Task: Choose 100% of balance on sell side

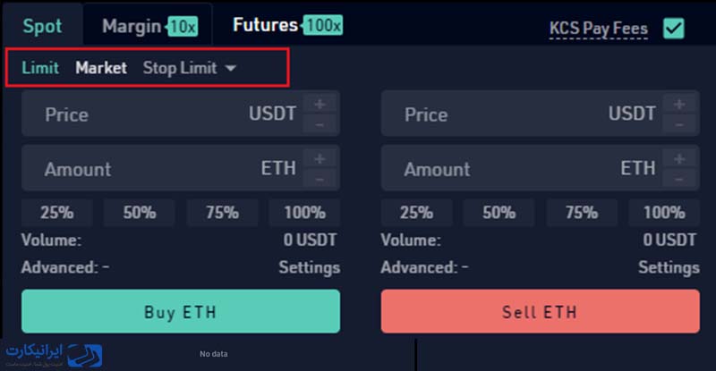Action: pyautogui.click(x=664, y=212)
